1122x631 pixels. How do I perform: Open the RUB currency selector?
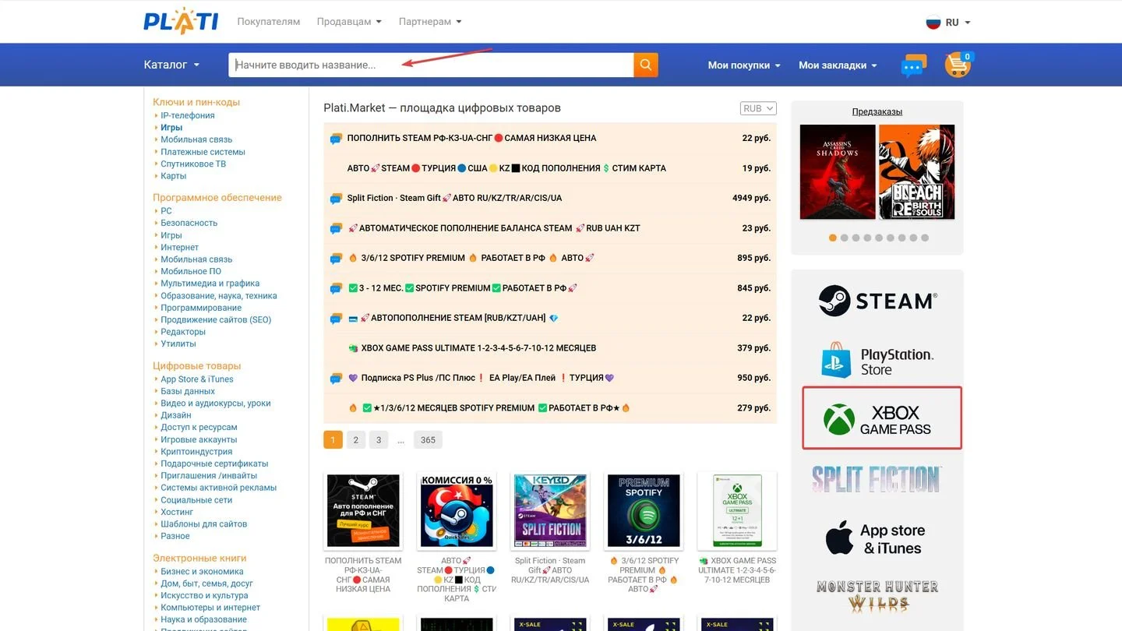tap(758, 108)
